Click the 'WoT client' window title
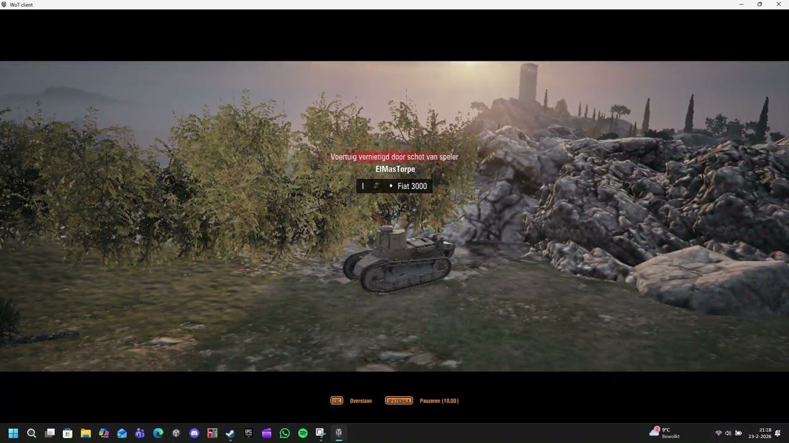 pyautogui.click(x=22, y=4)
